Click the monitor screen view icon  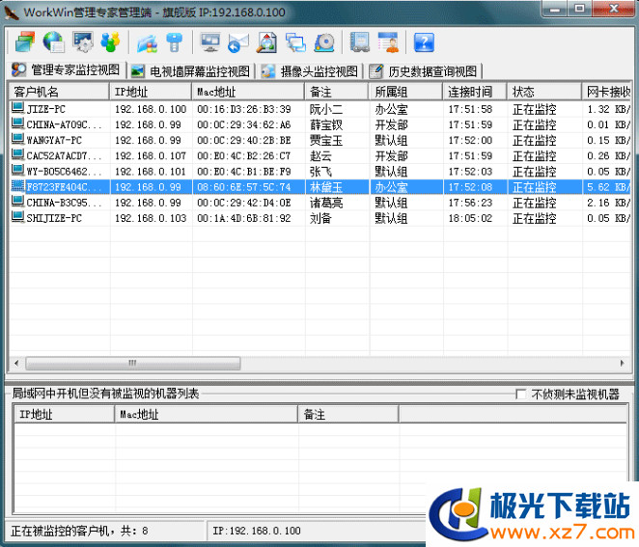click(210, 42)
